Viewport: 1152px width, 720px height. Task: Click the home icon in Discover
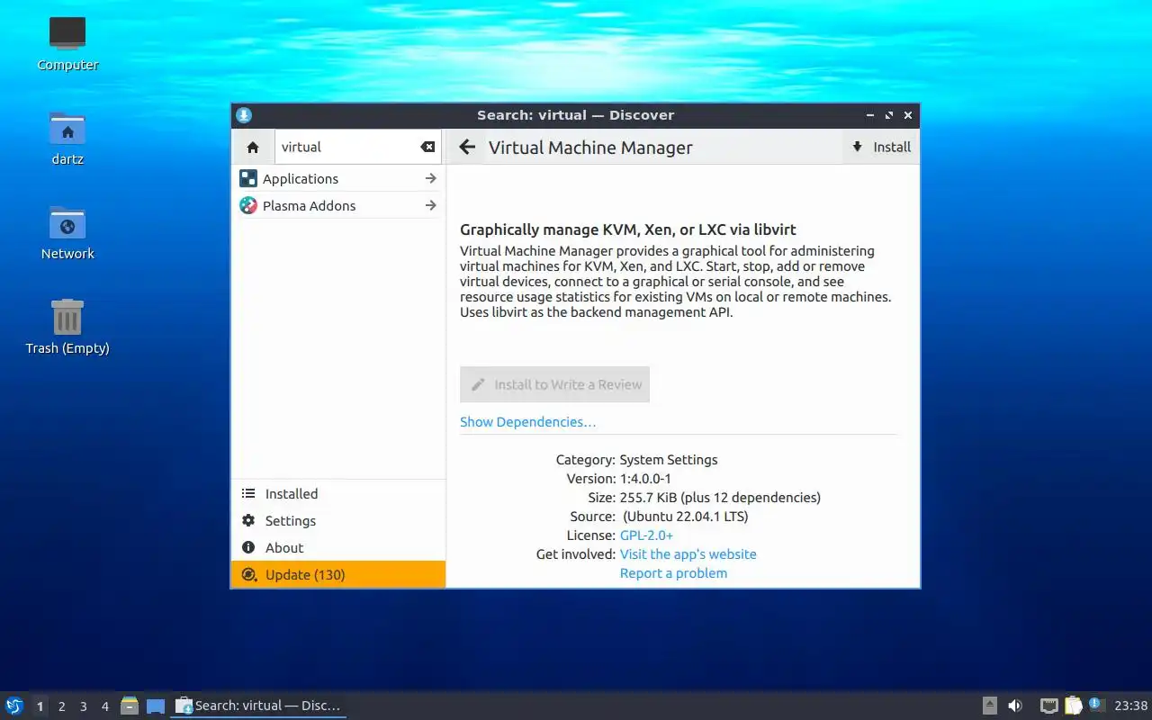coord(253,148)
